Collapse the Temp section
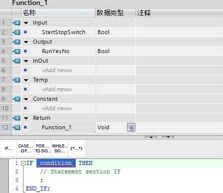Viewport: 223px width, 193px height. (x=26, y=80)
